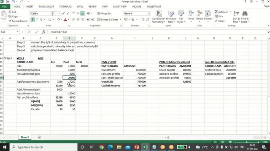The width and height of the screenshot is (270, 151).
Task: Click Merge & Center
Action: [x=108, y=20]
